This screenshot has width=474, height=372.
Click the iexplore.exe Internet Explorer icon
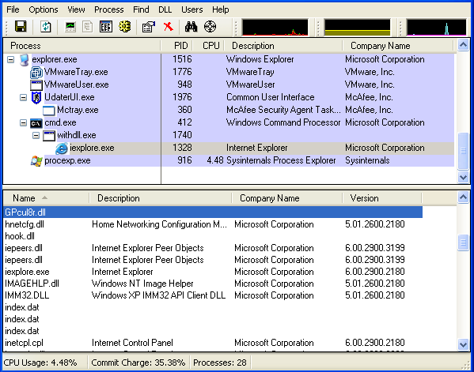[62, 148]
